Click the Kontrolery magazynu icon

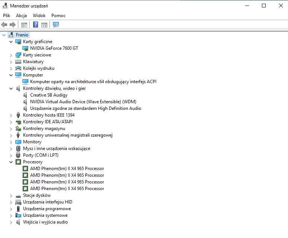pyautogui.click(x=18, y=128)
